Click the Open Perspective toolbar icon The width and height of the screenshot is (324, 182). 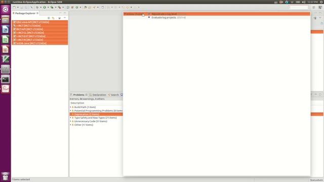[314, 8]
